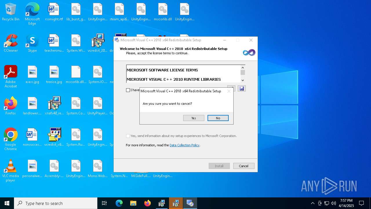This screenshot has width=371, height=209.
Task: Tick the license acceptance checkbox
Action: pyautogui.click(x=128, y=90)
